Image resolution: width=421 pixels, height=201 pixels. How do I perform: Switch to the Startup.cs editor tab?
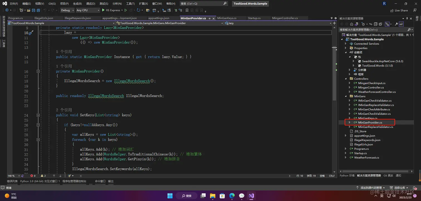(254, 18)
